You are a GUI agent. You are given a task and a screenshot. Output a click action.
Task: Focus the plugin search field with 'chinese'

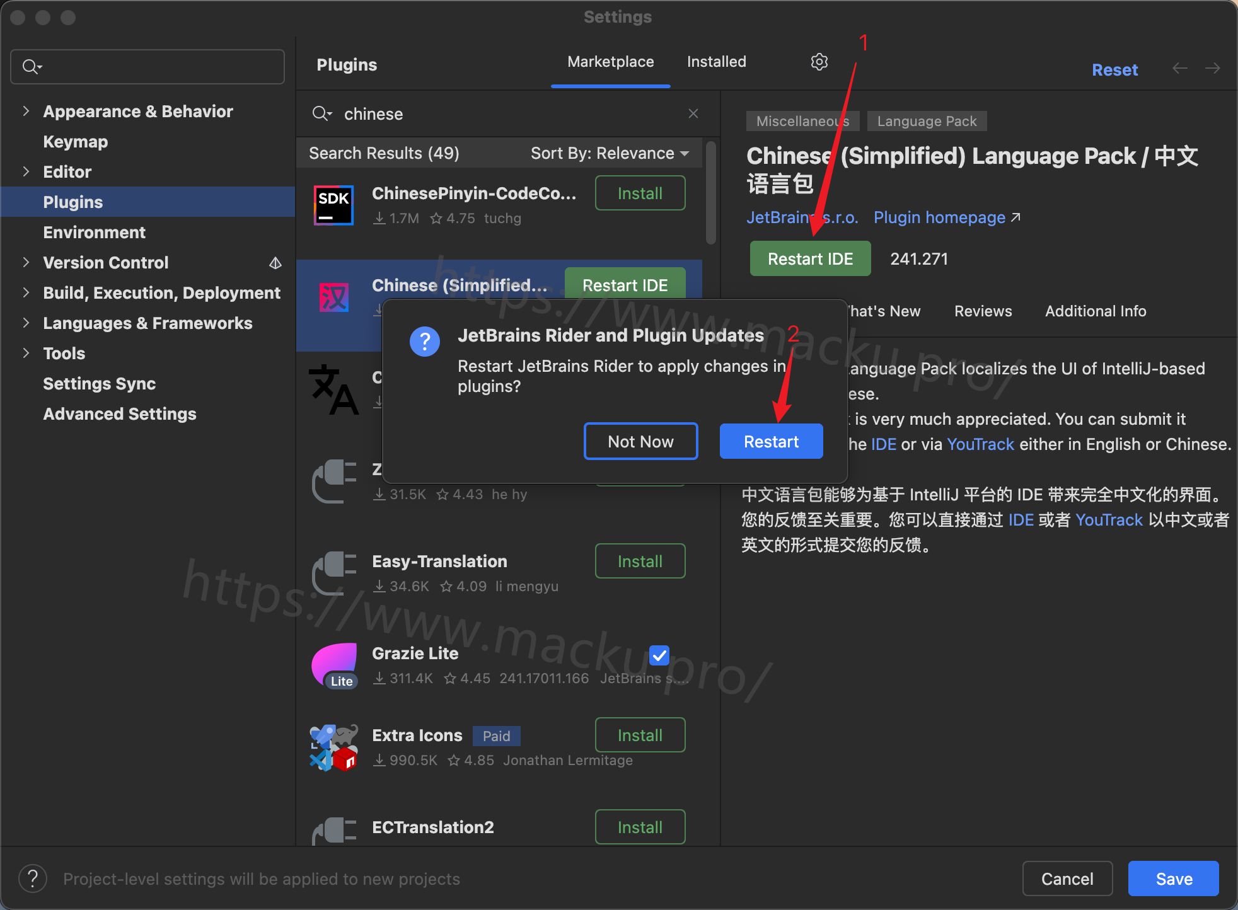(507, 113)
